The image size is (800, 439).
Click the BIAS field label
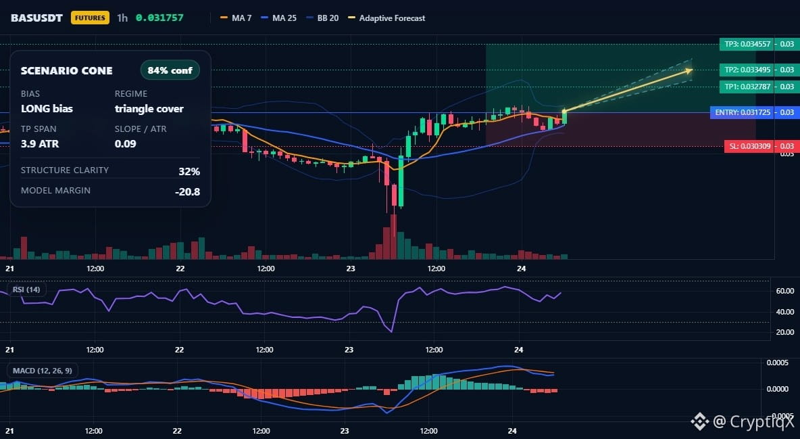pos(30,93)
